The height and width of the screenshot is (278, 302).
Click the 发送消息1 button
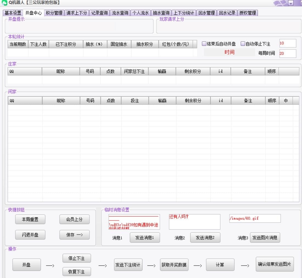(145, 238)
